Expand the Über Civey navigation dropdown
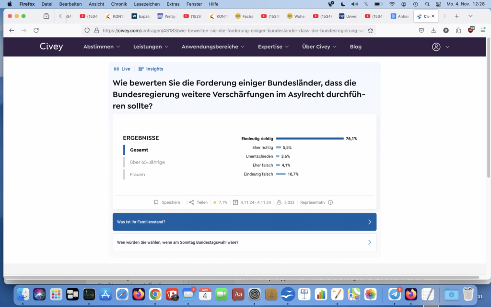This screenshot has width=491, height=307. pos(319,47)
